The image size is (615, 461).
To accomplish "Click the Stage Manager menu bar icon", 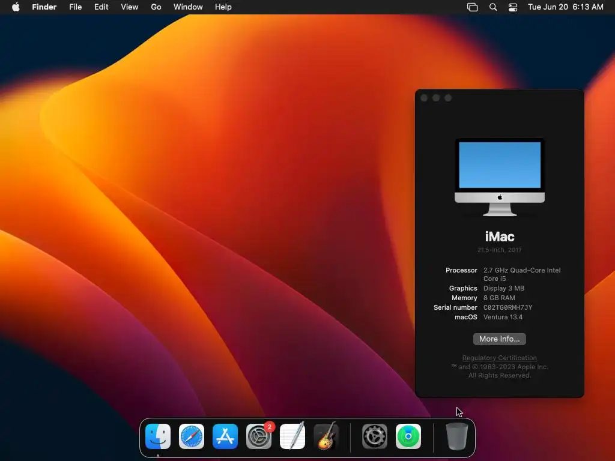I will pyautogui.click(x=472, y=7).
